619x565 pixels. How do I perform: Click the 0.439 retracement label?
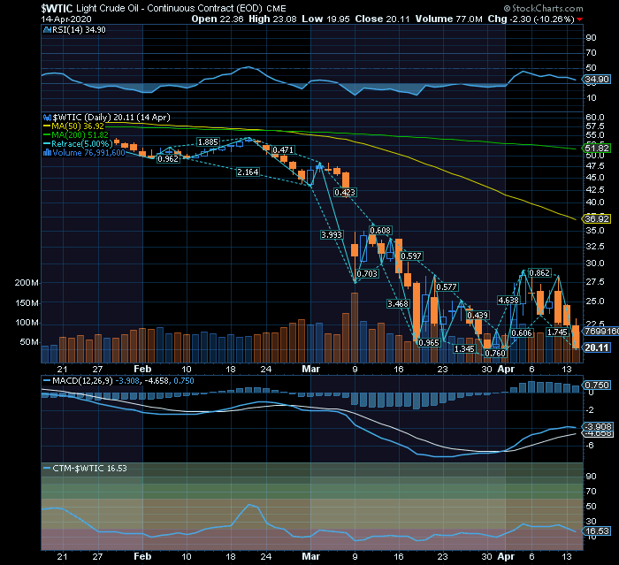pyautogui.click(x=478, y=316)
